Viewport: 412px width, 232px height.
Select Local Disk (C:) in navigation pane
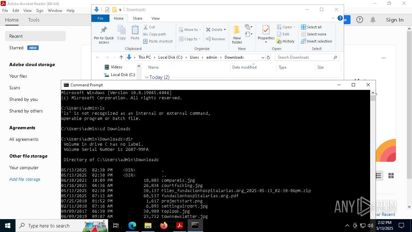(x=119, y=75)
